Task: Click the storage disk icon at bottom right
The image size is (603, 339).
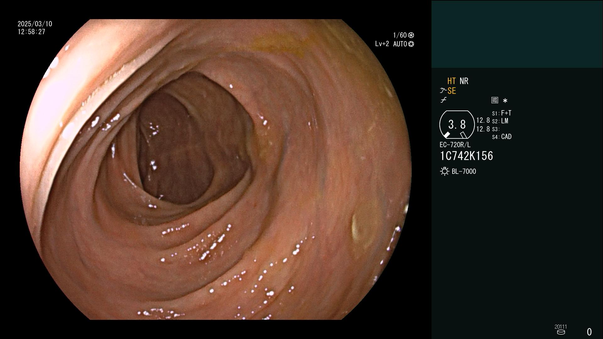Action: tap(561, 332)
